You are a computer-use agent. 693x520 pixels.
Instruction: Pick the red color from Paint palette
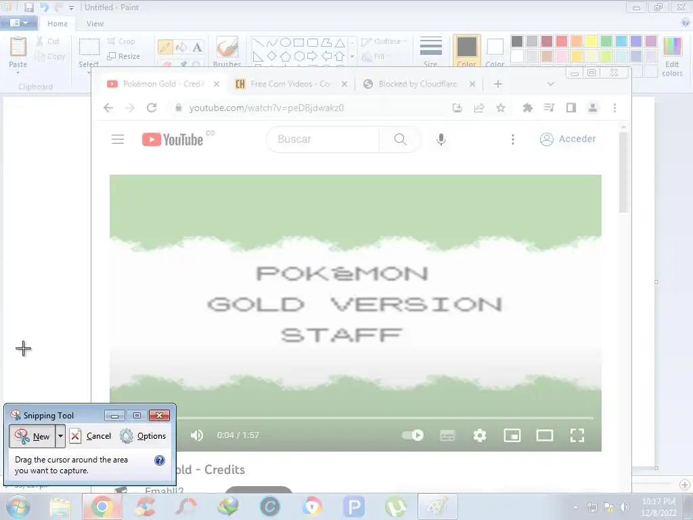click(562, 41)
